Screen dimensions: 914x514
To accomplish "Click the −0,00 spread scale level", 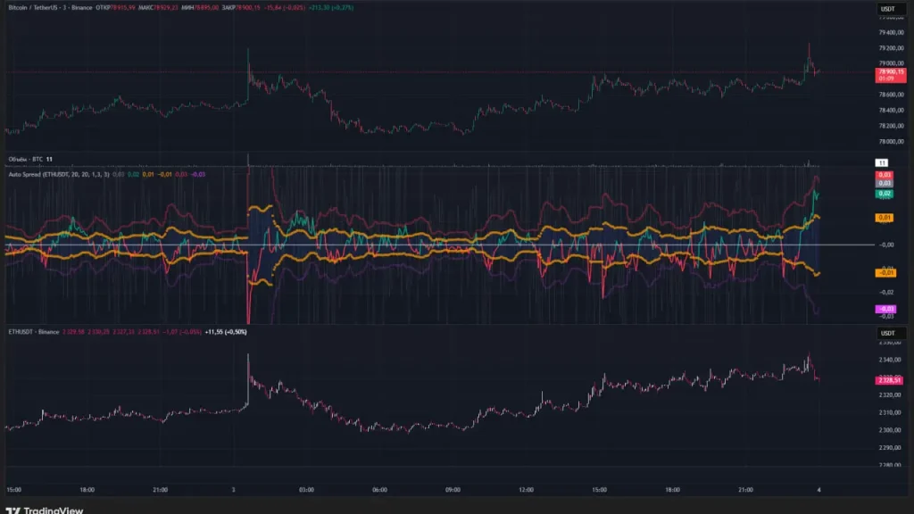I will [x=886, y=245].
